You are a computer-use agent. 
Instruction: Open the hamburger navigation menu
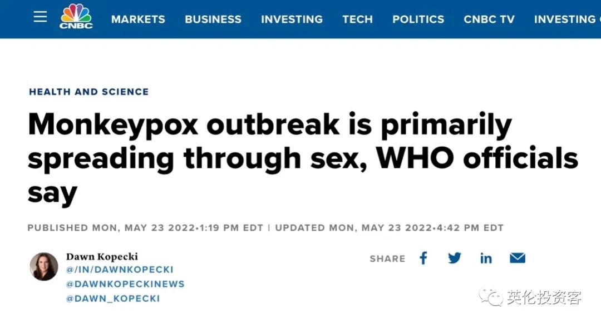pyautogui.click(x=40, y=17)
